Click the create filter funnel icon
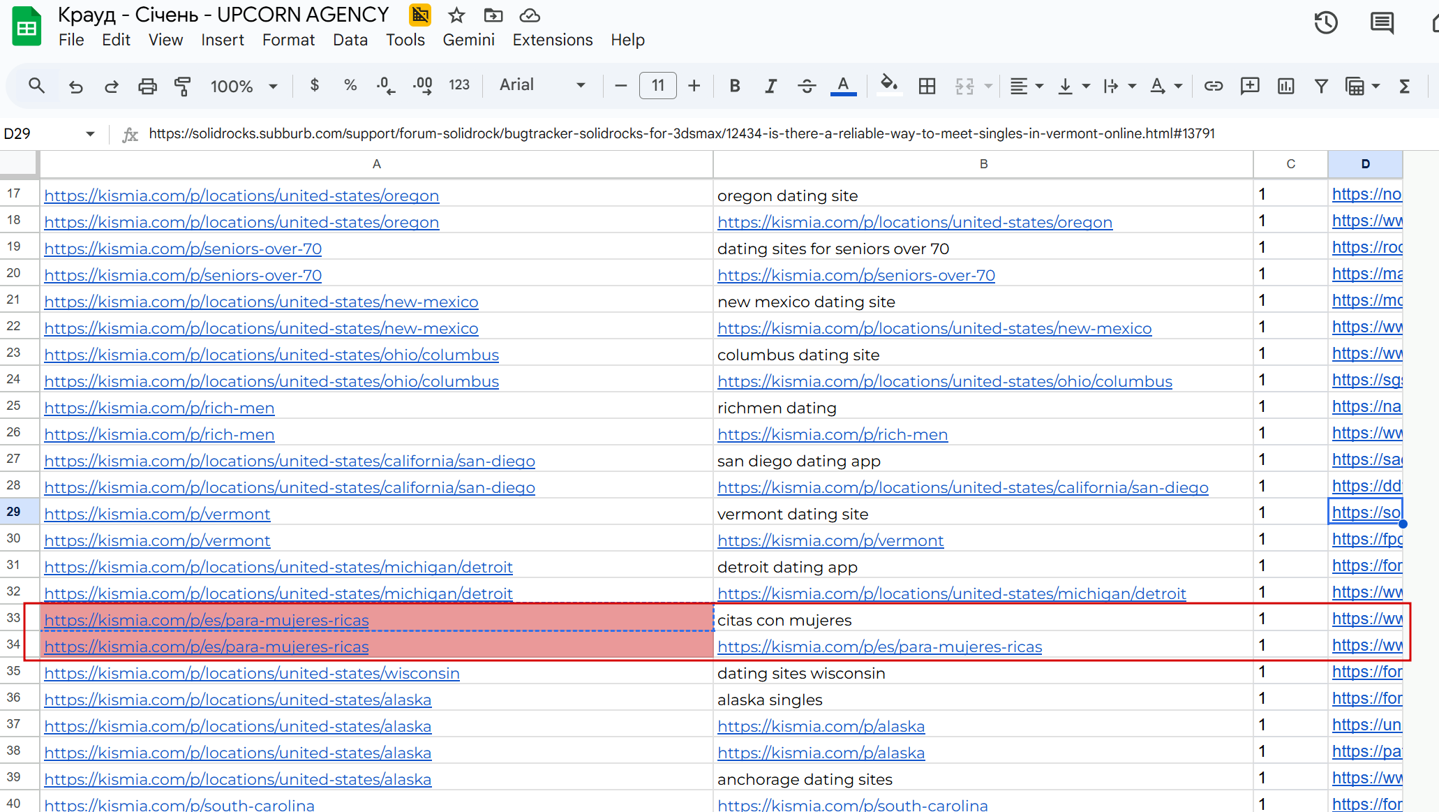 point(1321,86)
